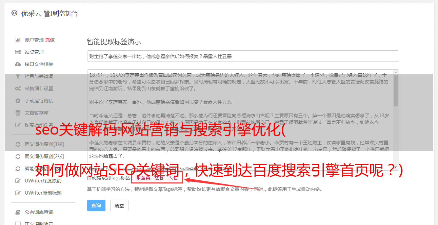The width and height of the screenshot is (438, 225).
Task: Click the article title input field
Action: pyautogui.click(x=243, y=56)
